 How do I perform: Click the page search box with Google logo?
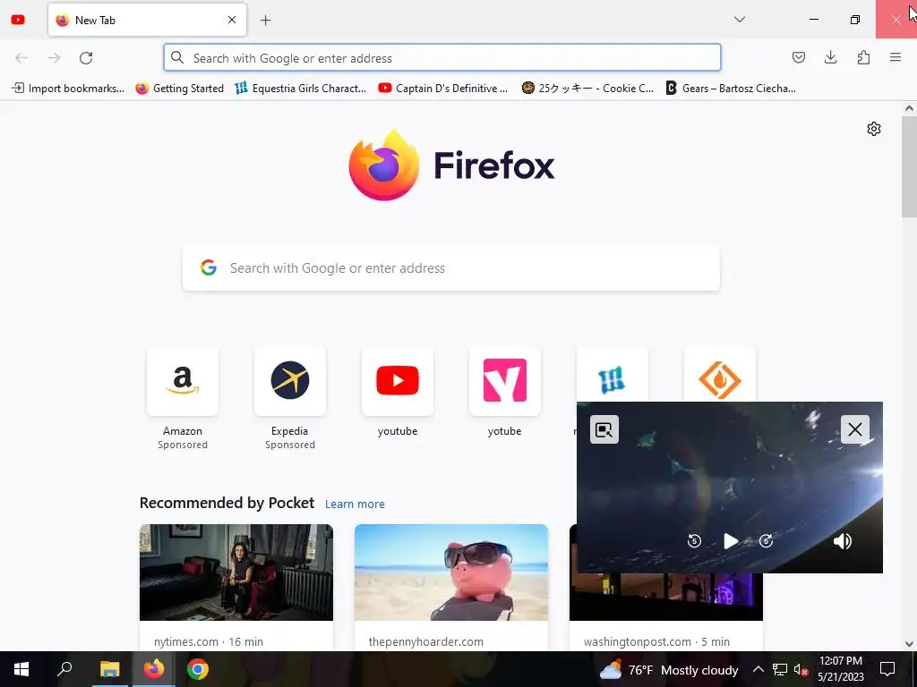click(x=451, y=268)
